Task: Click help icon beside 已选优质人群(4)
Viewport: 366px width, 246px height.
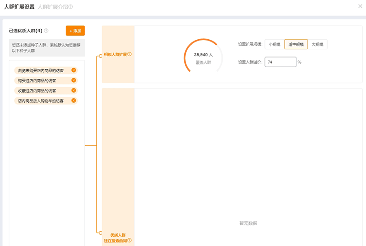Action: pyautogui.click(x=46, y=31)
